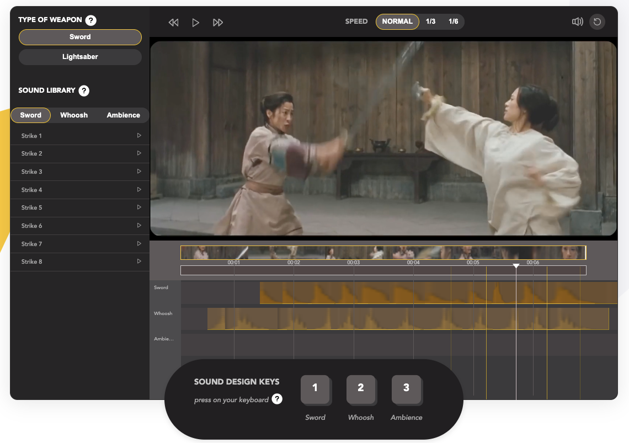The width and height of the screenshot is (629, 443).
Task: Move the timeline playhead marker
Action: coord(515,266)
